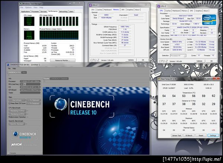The image size is (223, 163).
Task: Open the CINEBENCH File menu
Action: [9, 68]
